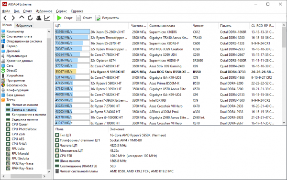Select Дисплей in the tree
This screenshot has height=180, width=287.
point(13,51)
